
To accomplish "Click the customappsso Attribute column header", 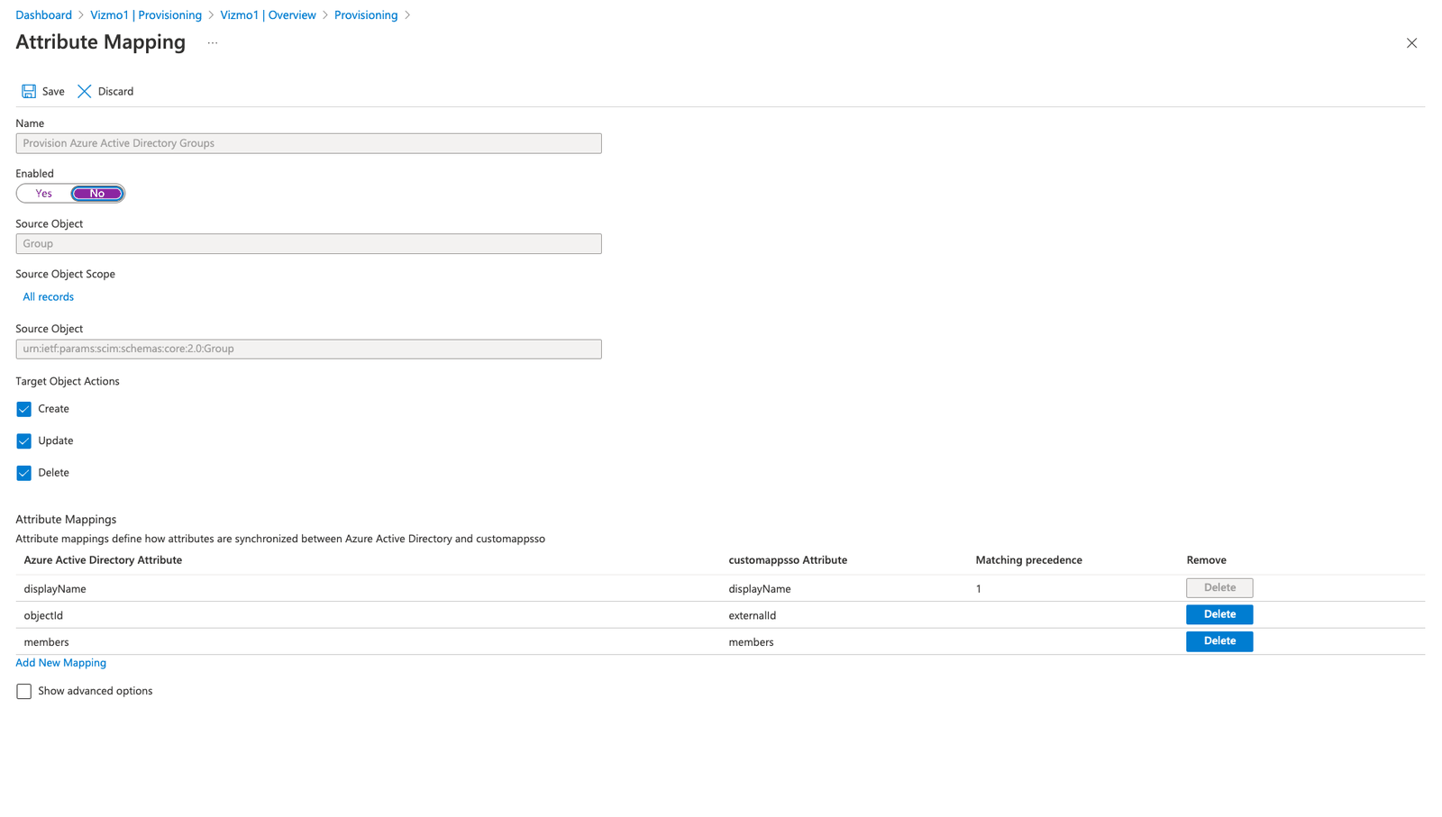I will click(x=788, y=560).
